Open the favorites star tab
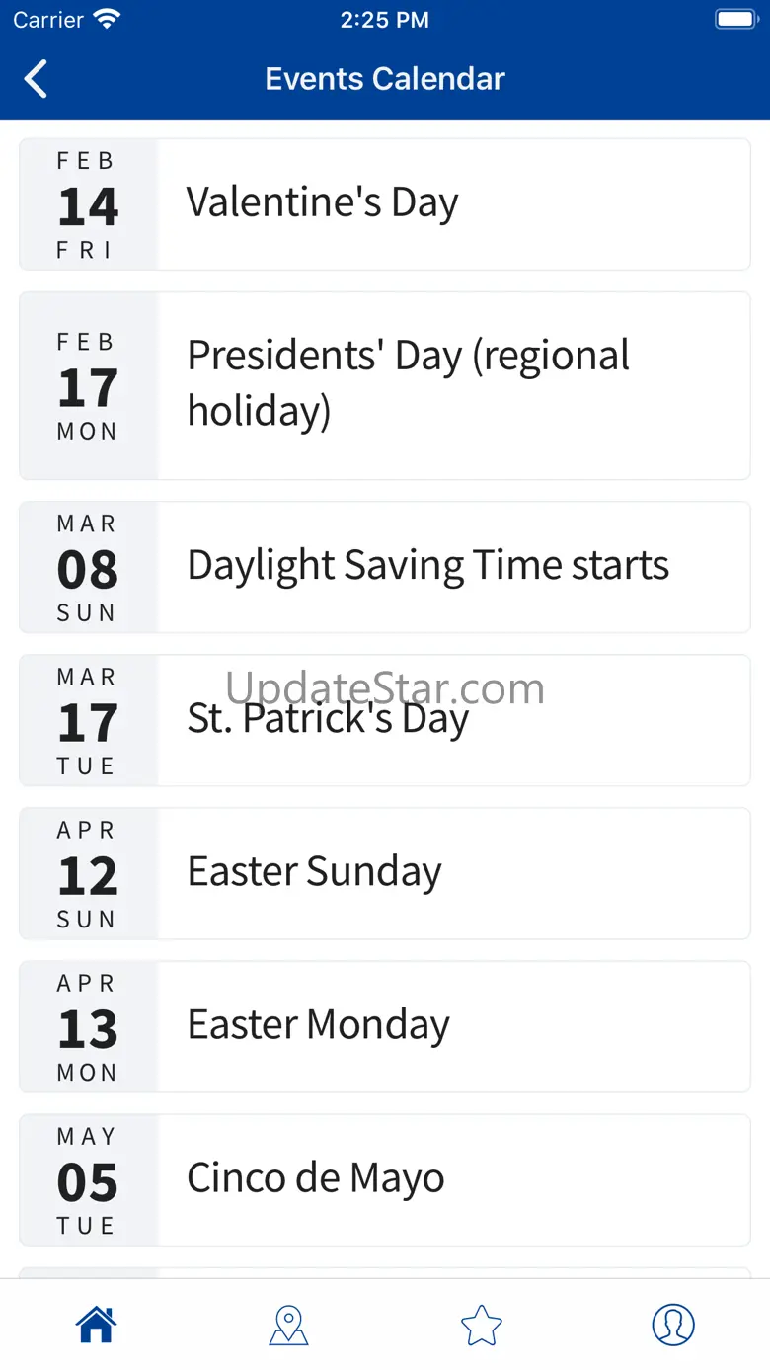Screen dimensions: 770x1370 (x=482, y=1325)
